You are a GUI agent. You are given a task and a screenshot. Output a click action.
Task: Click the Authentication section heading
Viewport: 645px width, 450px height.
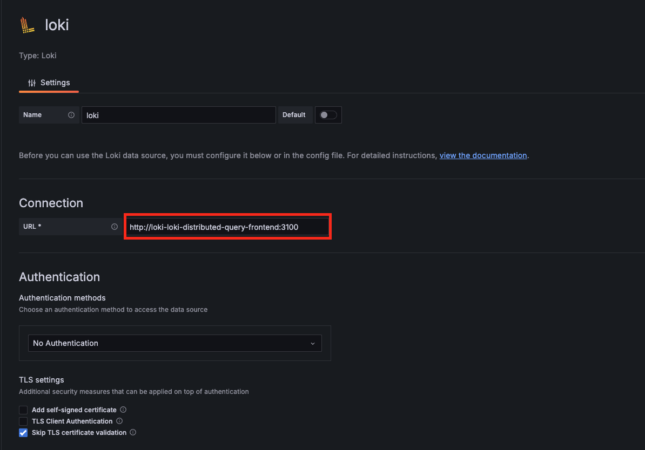[x=59, y=277]
